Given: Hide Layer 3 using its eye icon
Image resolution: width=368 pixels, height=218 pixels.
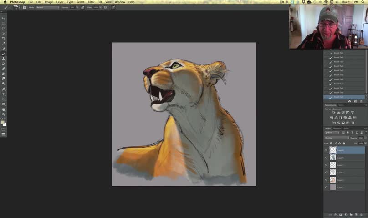Looking at the screenshot, I should coord(326,165).
